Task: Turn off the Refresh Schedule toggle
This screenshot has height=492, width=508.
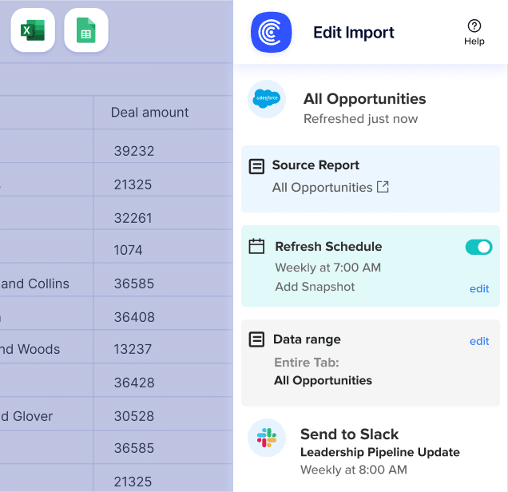Action: click(478, 248)
